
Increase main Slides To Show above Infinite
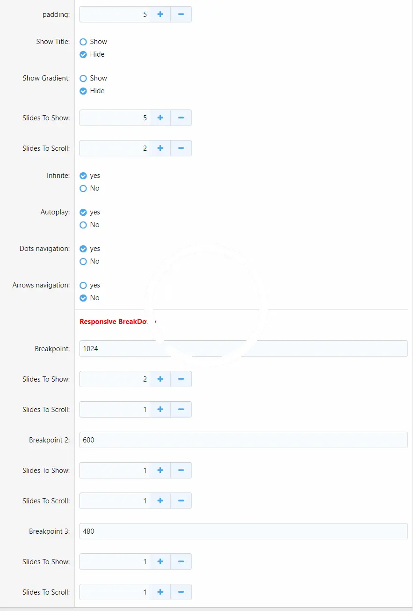tap(160, 118)
